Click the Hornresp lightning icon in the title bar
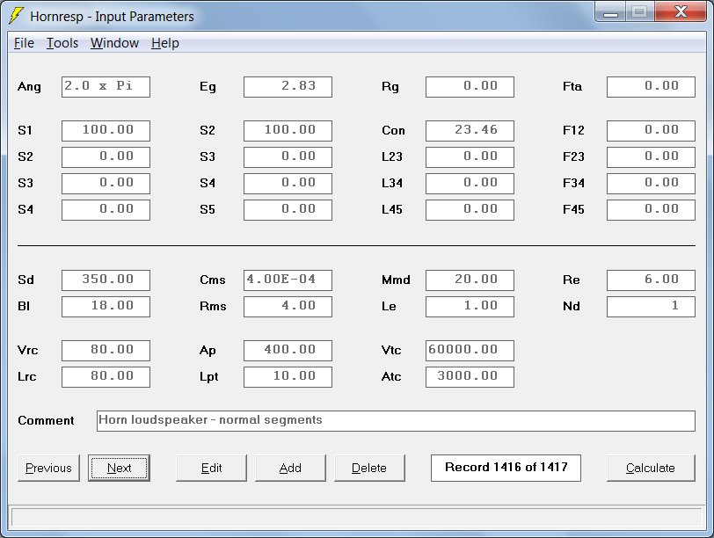 pos(17,16)
